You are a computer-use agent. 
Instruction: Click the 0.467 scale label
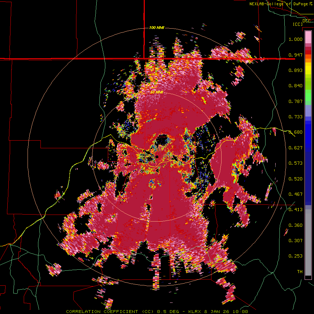click(296, 194)
